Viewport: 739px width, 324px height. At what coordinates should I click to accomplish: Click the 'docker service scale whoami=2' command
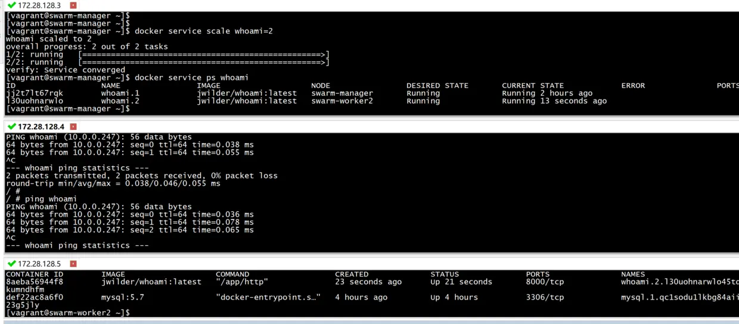[x=204, y=31]
